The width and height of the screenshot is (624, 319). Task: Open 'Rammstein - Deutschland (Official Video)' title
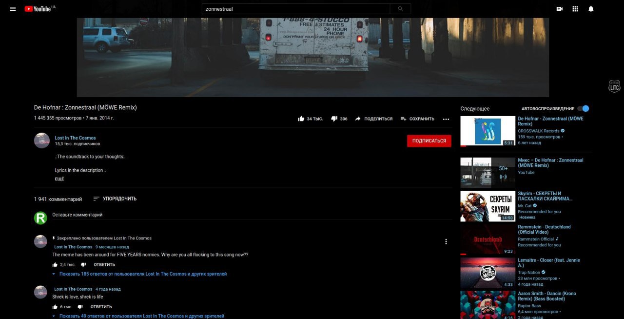544,230
